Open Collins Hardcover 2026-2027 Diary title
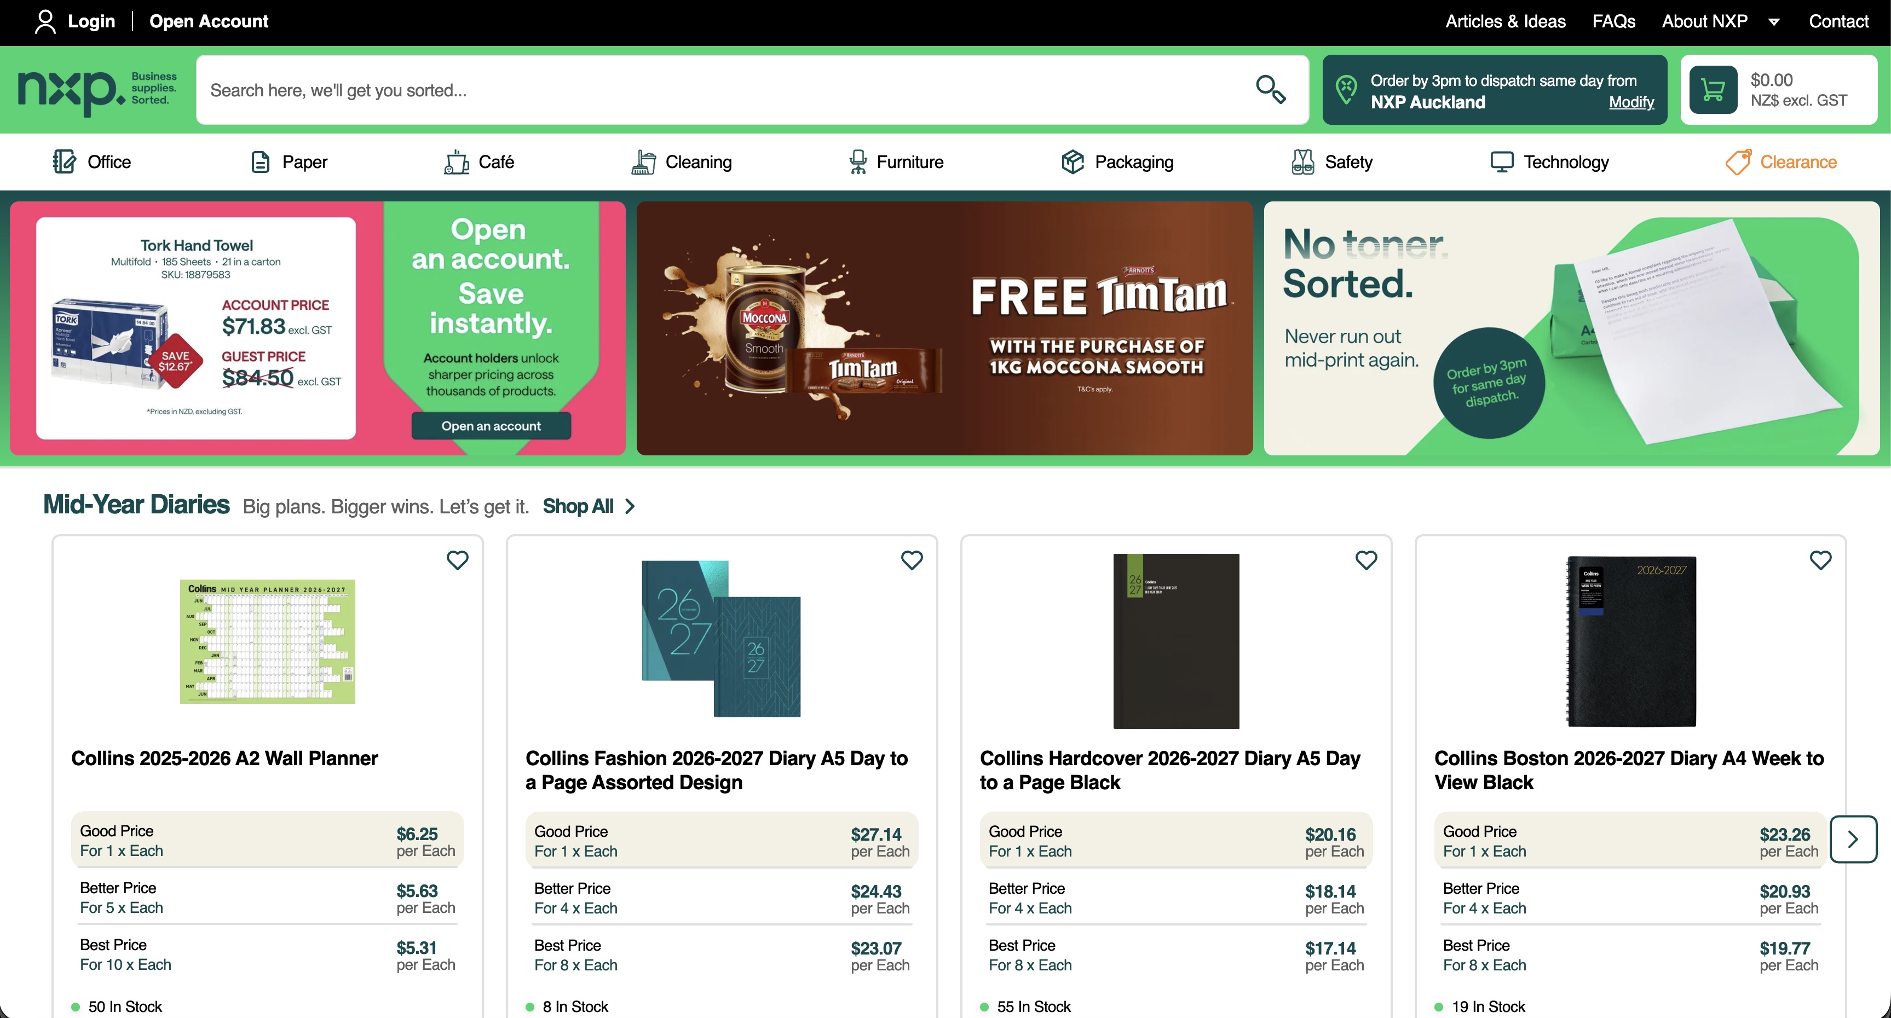The height and width of the screenshot is (1018, 1891). [x=1170, y=770]
